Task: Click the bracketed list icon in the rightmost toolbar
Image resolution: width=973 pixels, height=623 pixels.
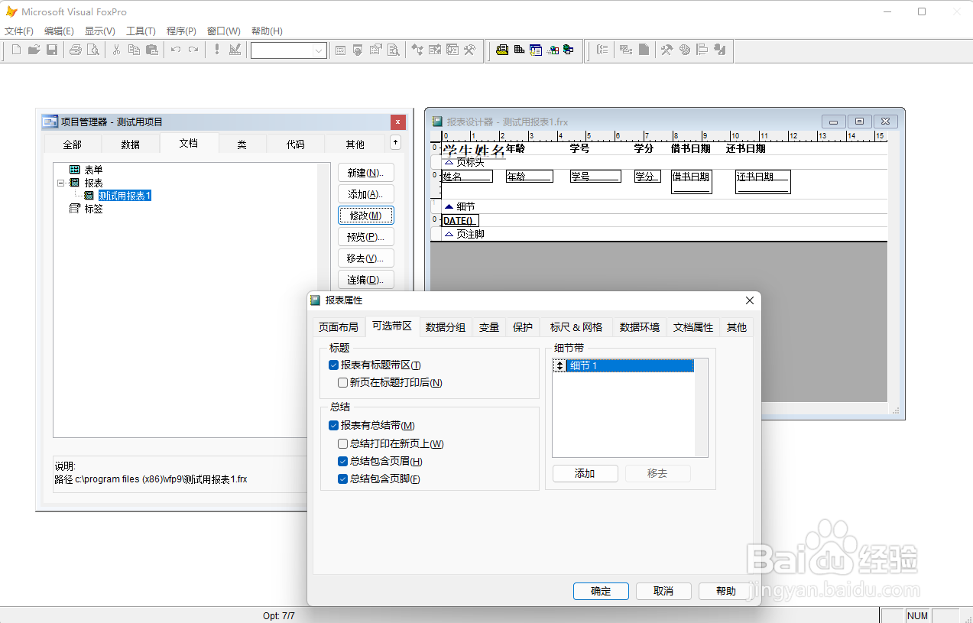Action: click(x=602, y=50)
